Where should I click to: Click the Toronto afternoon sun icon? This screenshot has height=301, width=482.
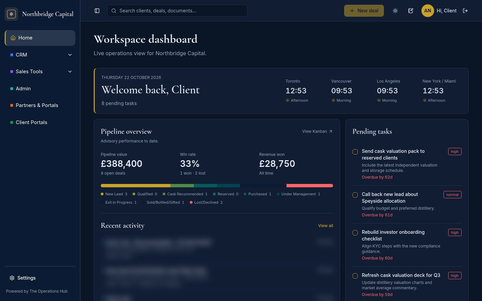click(288, 100)
